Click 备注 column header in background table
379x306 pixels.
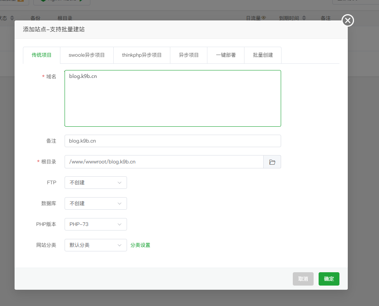(326, 18)
